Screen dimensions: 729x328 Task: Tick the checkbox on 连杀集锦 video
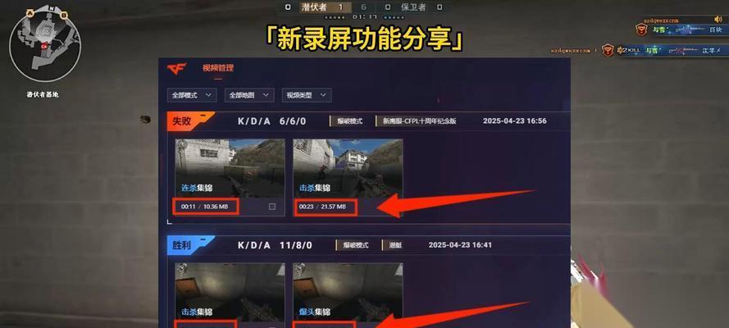tap(272, 207)
